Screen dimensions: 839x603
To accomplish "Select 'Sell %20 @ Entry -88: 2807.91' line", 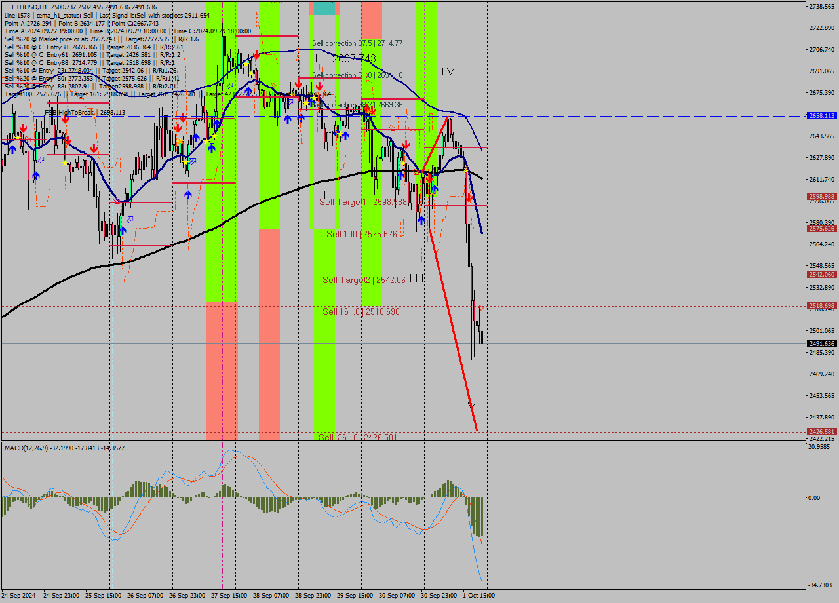I will [x=90, y=86].
